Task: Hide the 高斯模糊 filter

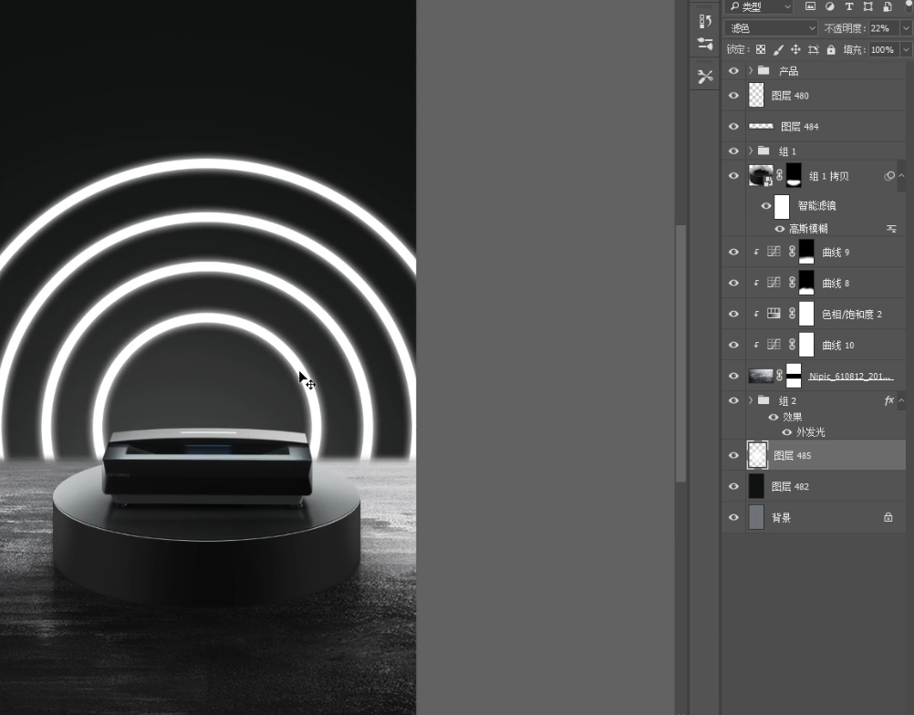Action: tap(779, 228)
